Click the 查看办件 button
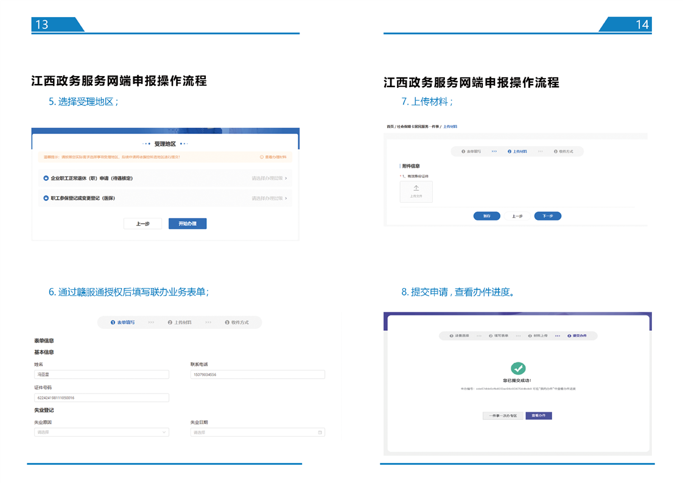 [x=539, y=416]
